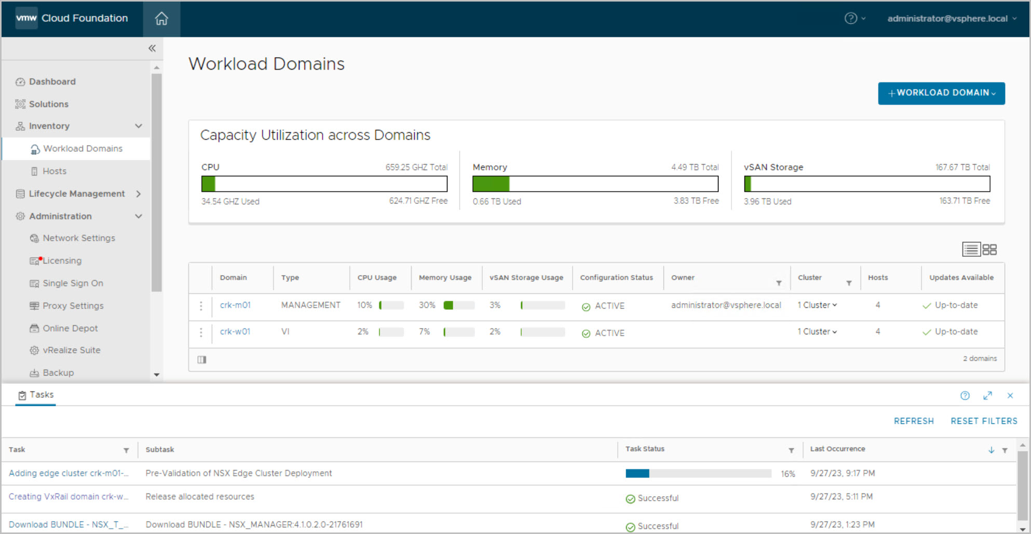Filter the Owner column

[x=779, y=283]
